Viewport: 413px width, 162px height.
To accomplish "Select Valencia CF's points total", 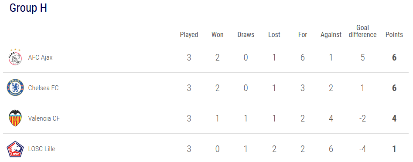I will point(394,118).
